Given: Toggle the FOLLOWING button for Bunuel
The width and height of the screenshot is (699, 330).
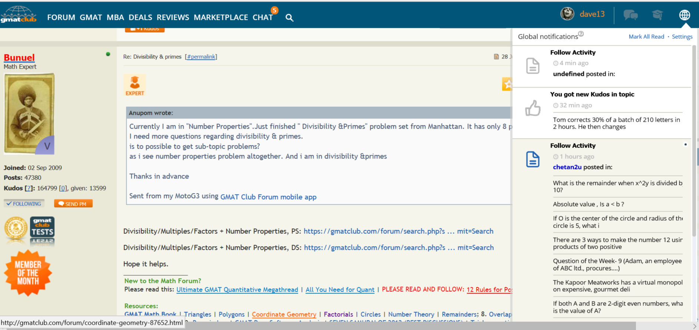Looking at the screenshot, I should (x=24, y=204).
